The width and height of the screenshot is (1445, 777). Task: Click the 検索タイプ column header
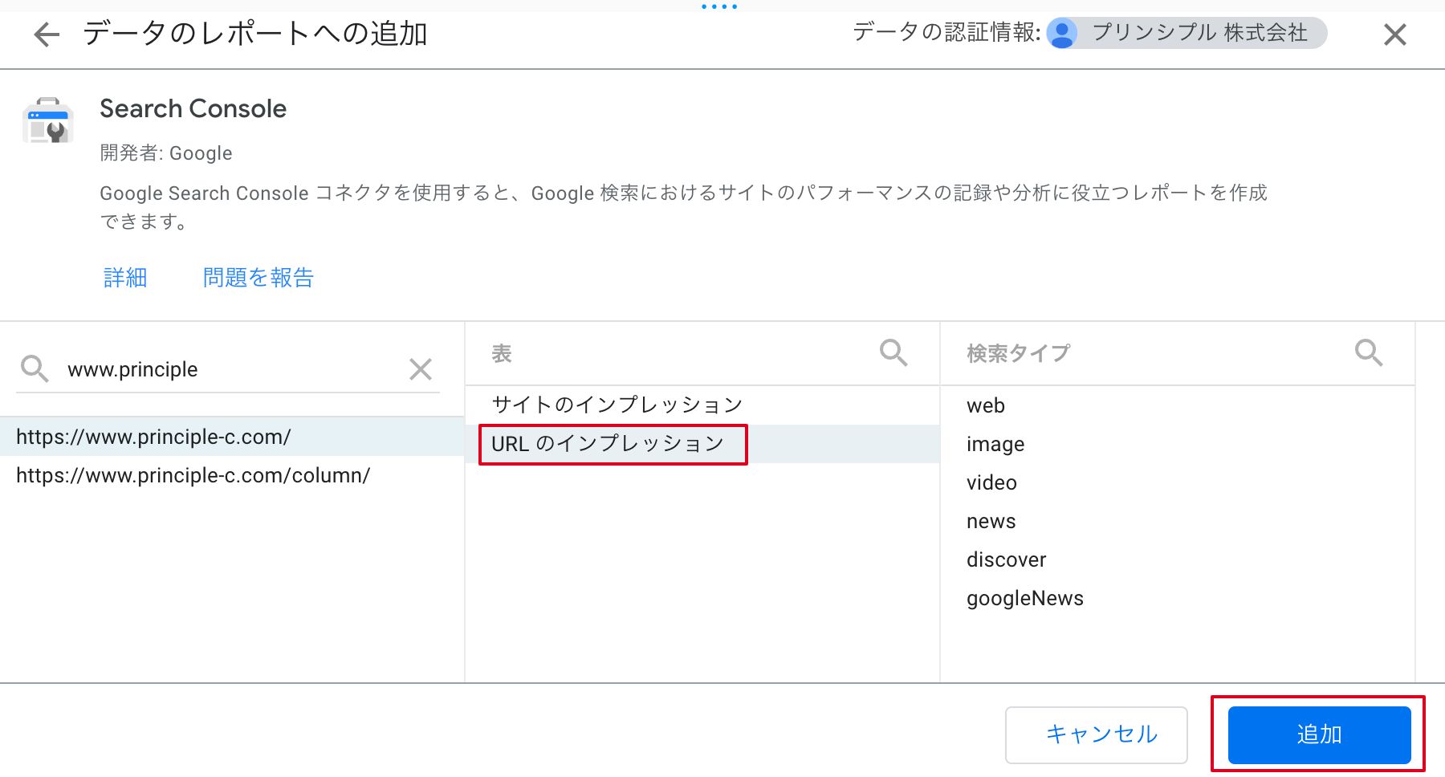1018,353
